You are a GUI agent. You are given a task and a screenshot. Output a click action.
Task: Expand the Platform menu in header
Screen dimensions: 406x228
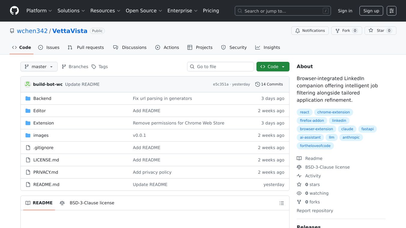coord(39,11)
